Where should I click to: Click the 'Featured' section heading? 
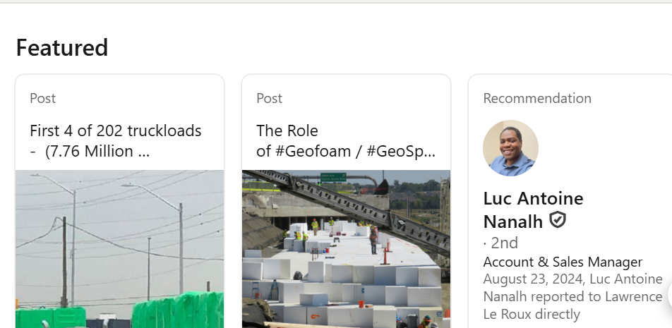coord(62,48)
